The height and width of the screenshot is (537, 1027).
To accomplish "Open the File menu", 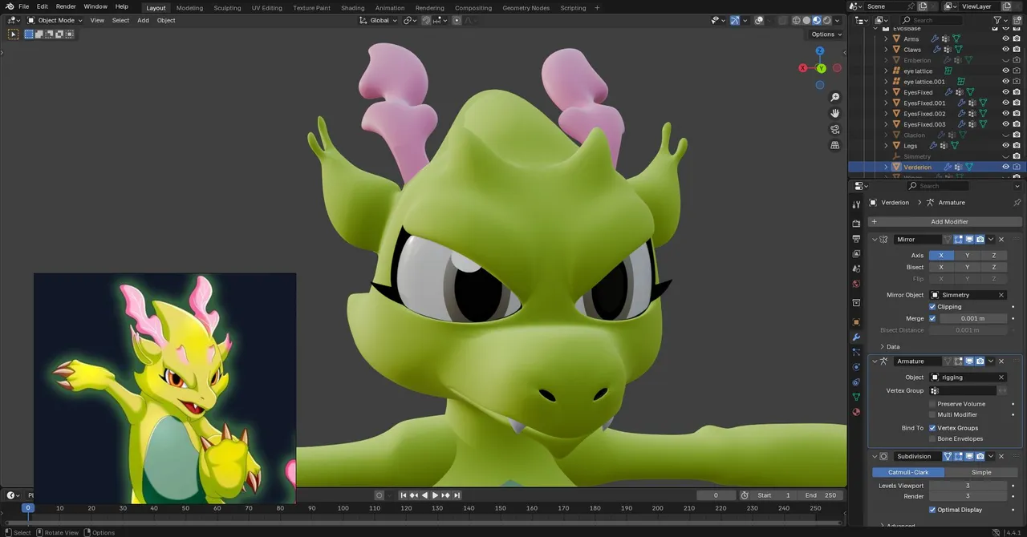I will pos(24,6).
